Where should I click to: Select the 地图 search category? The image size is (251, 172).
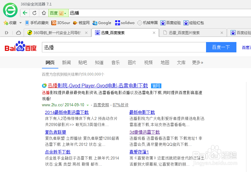tap(165, 62)
